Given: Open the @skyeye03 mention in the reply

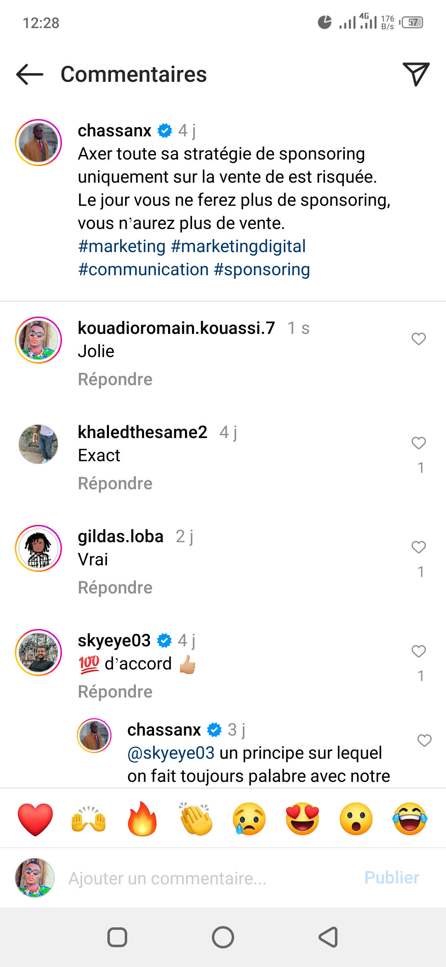Looking at the screenshot, I should click(x=171, y=753).
